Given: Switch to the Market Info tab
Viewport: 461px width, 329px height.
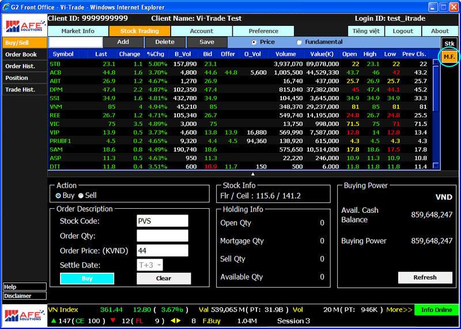Looking at the screenshot, I should 78,31.
